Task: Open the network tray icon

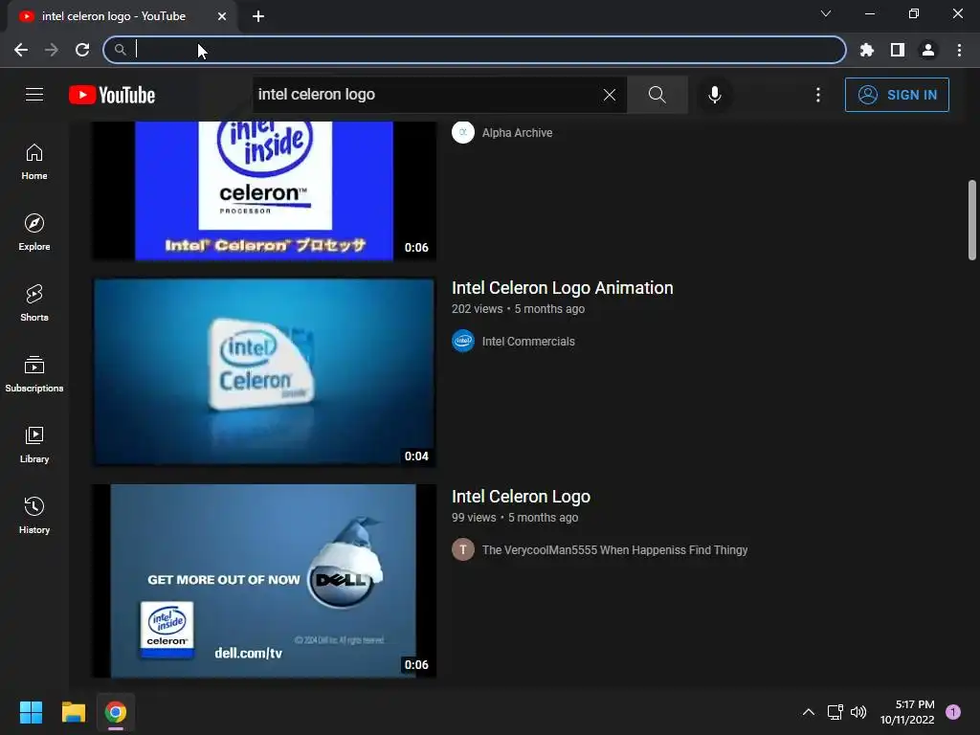Action: point(835,712)
